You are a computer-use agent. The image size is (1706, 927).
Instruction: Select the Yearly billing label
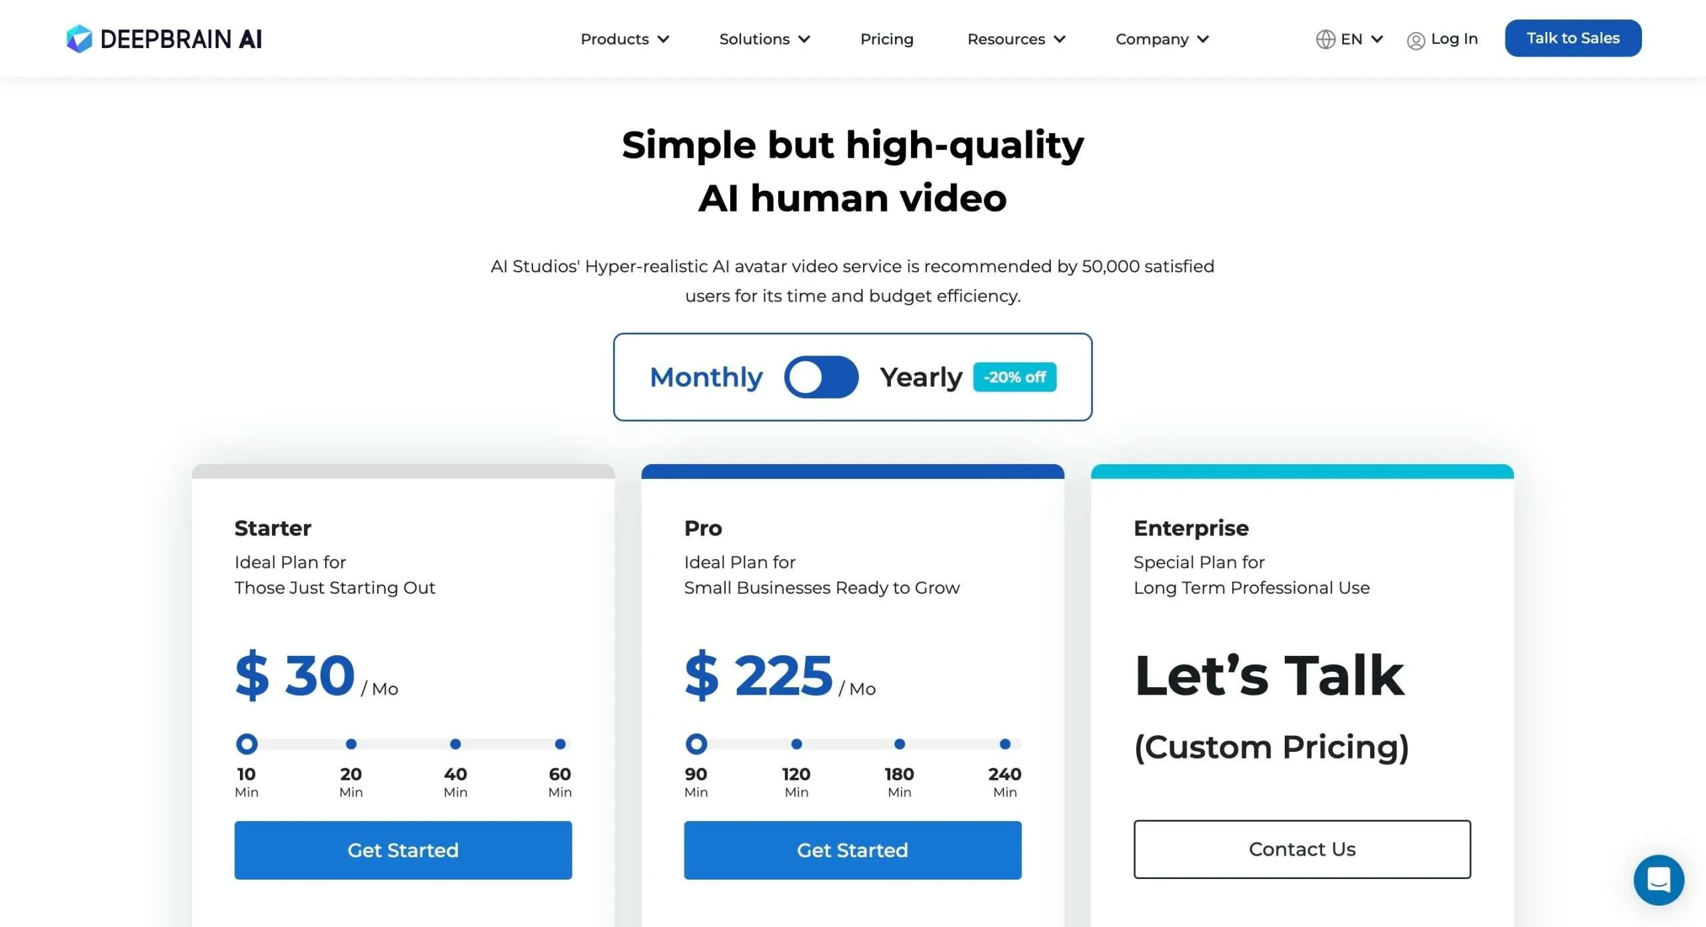click(x=921, y=378)
